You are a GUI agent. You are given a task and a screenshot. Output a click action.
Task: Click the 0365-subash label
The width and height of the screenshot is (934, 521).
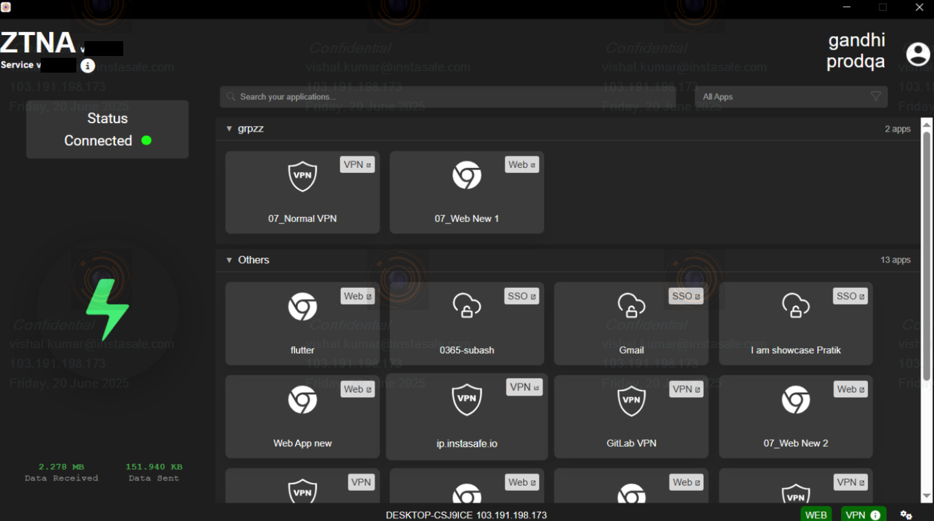click(x=467, y=350)
